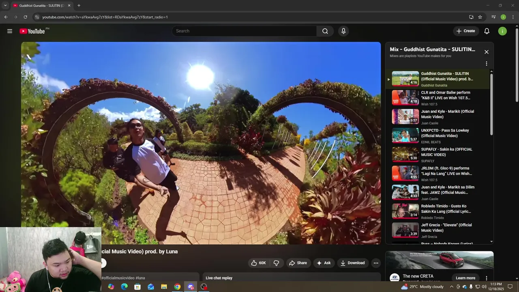Open more actions menu beside Download
The image size is (519, 292).
(376, 263)
